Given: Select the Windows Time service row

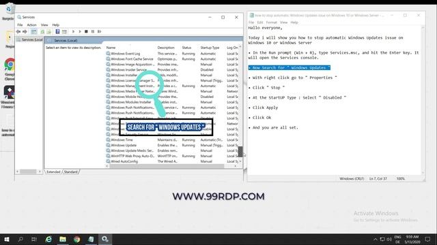Looking at the screenshot, I should [x=171, y=140].
